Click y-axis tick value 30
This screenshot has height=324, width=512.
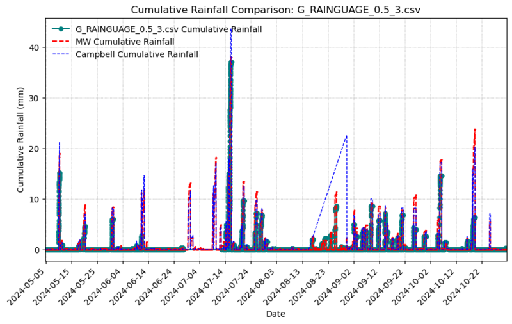tap(35, 98)
